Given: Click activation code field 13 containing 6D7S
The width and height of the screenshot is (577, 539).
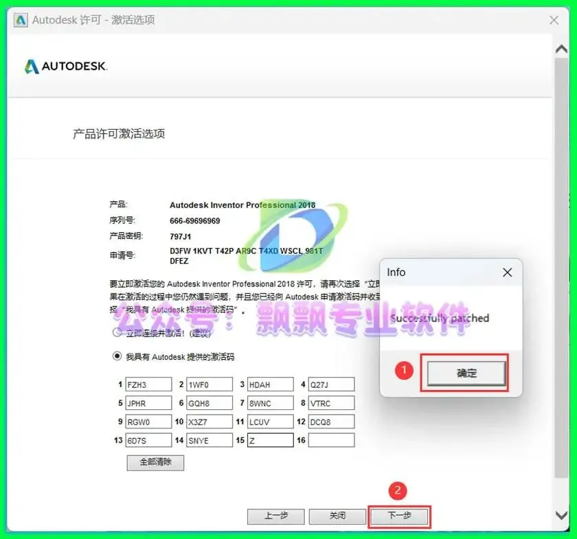Looking at the screenshot, I should [x=148, y=440].
